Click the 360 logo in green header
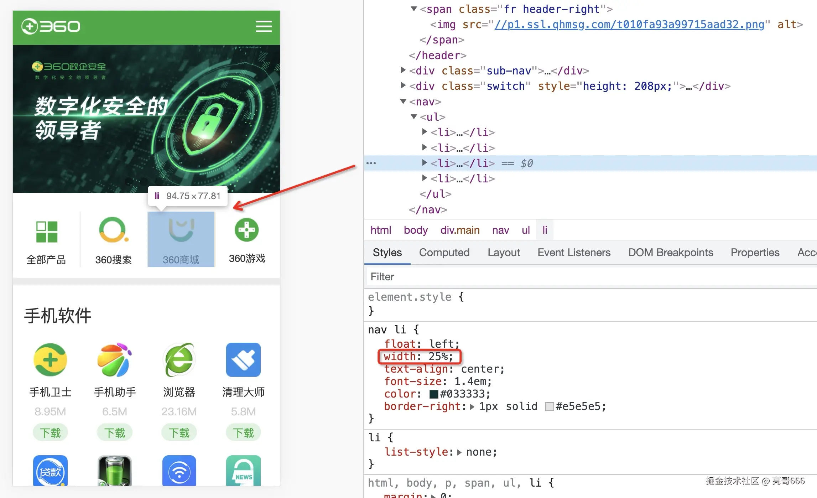The height and width of the screenshot is (498, 817). 51,26
